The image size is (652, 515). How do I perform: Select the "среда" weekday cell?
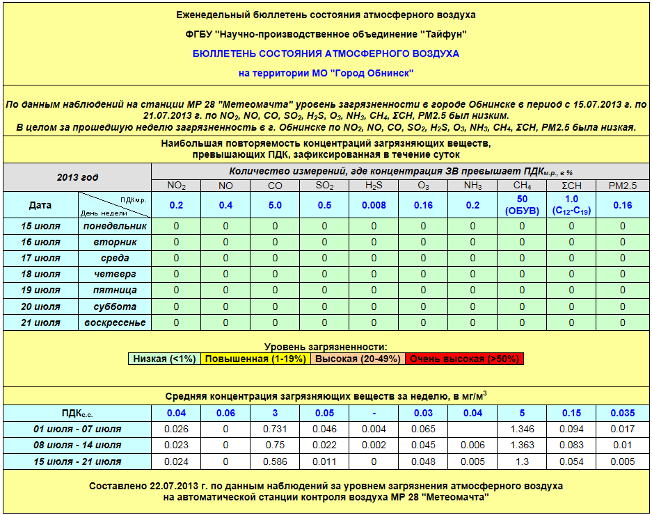[115, 259]
